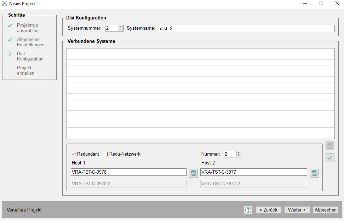Click the Host 2 database browse icon
The image size is (344, 220).
click(x=314, y=173)
